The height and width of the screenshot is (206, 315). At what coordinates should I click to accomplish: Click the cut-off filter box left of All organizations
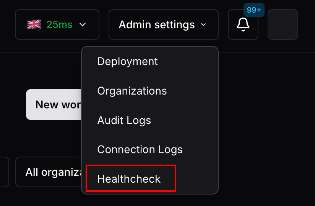click(x=5, y=172)
